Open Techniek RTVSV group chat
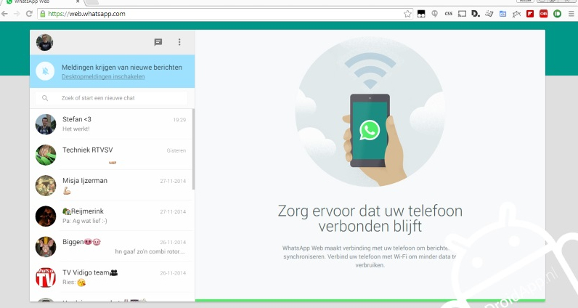 coord(111,155)
